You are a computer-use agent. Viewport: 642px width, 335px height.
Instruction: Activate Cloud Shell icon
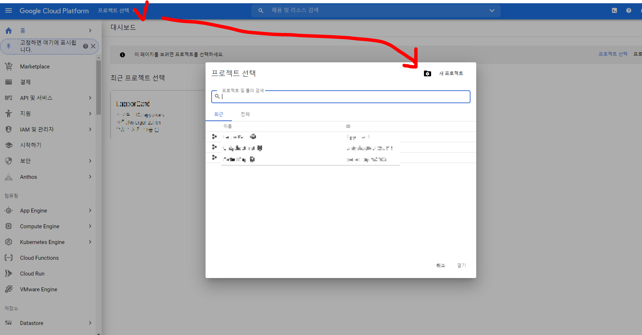[614, 11]
